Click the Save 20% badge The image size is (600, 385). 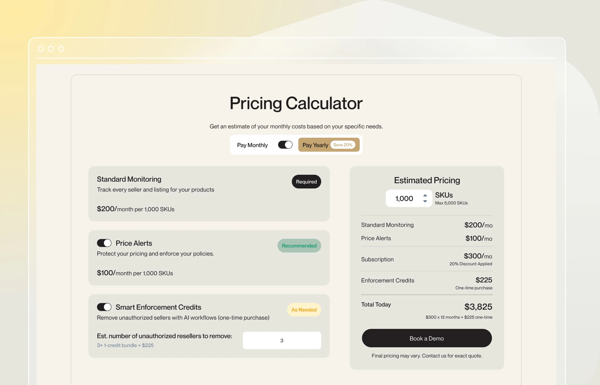coord(343,145)
